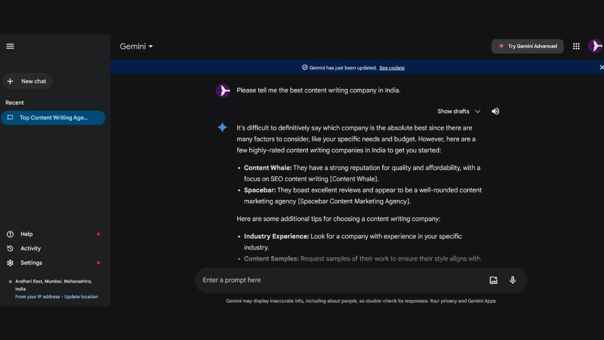Click From your IP address link
Screen dimensions: 604x340
(37, 297)
